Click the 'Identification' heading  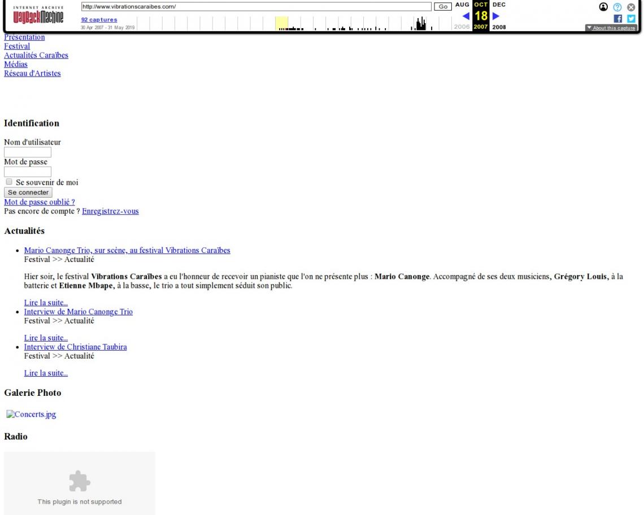click(32, 123)
